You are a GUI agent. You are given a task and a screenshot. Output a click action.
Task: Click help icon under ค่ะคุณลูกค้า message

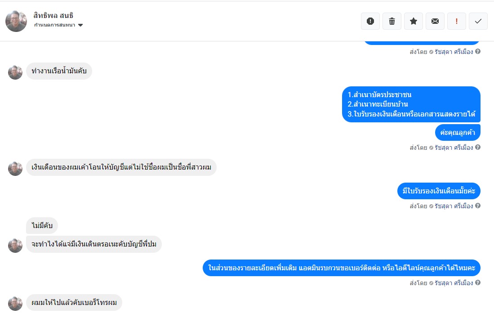click(x=478, y=147)
